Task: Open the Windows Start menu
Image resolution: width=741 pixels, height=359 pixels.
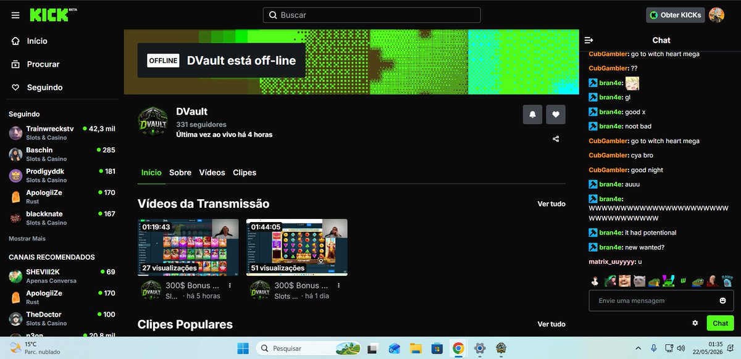Action: pos(242,349)
